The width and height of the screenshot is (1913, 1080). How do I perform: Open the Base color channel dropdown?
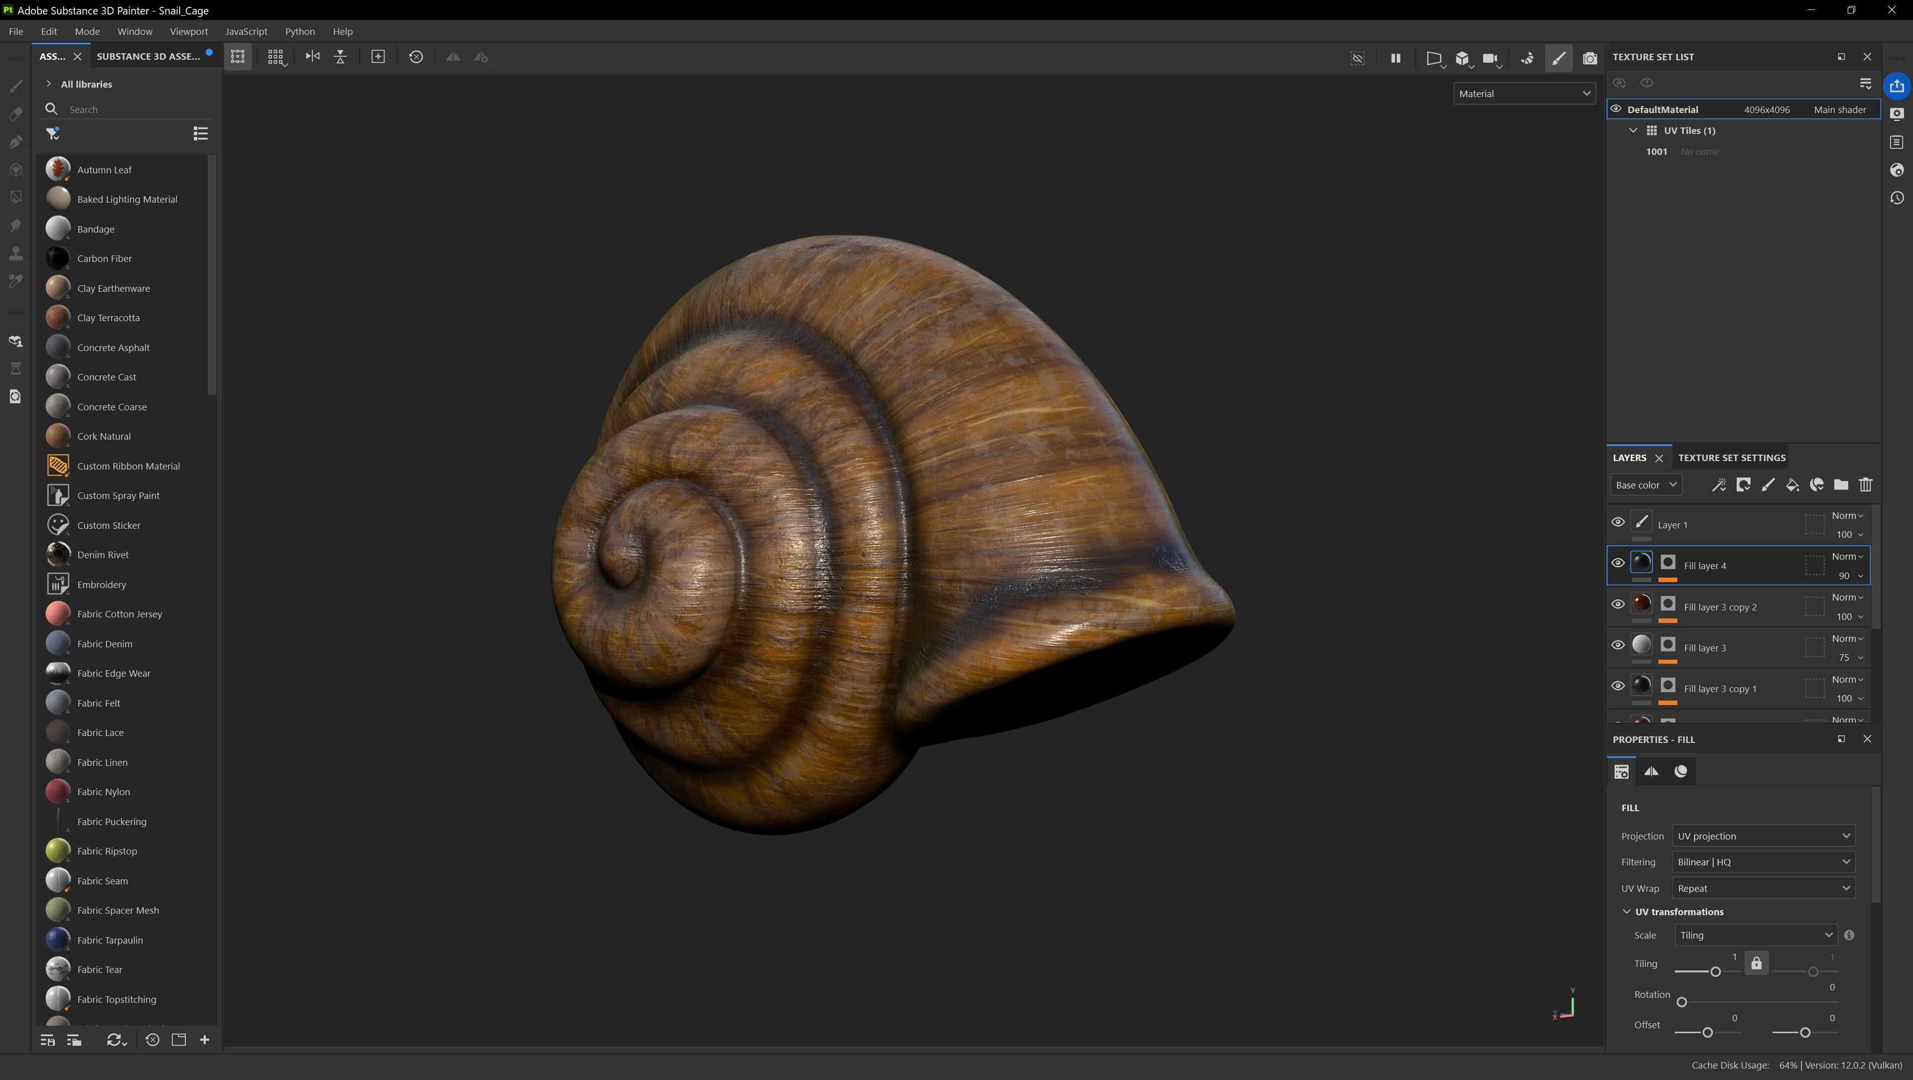pos(1645,484)
